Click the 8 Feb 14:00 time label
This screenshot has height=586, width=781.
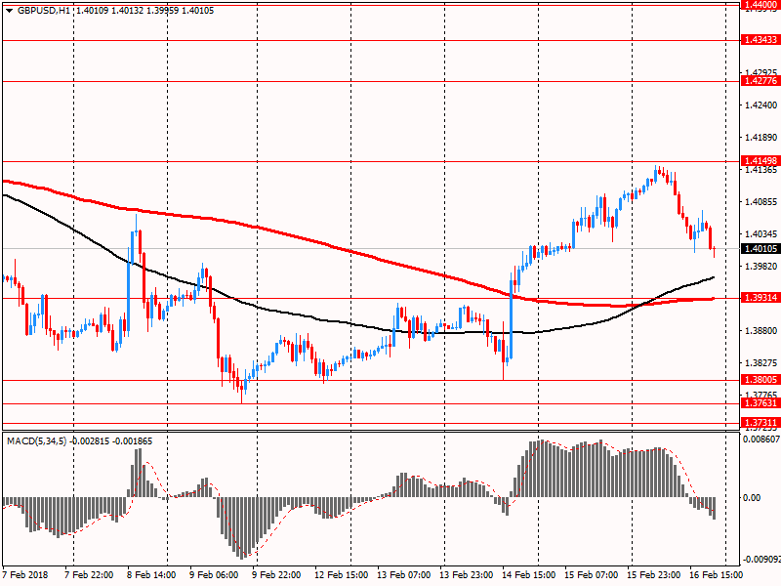pyautogui.click(x=151, y=575)
